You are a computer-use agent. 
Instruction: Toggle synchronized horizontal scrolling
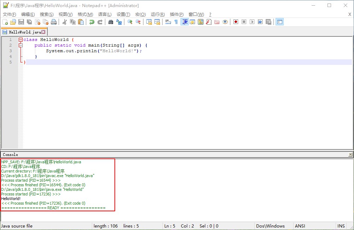tap(157, 22)
